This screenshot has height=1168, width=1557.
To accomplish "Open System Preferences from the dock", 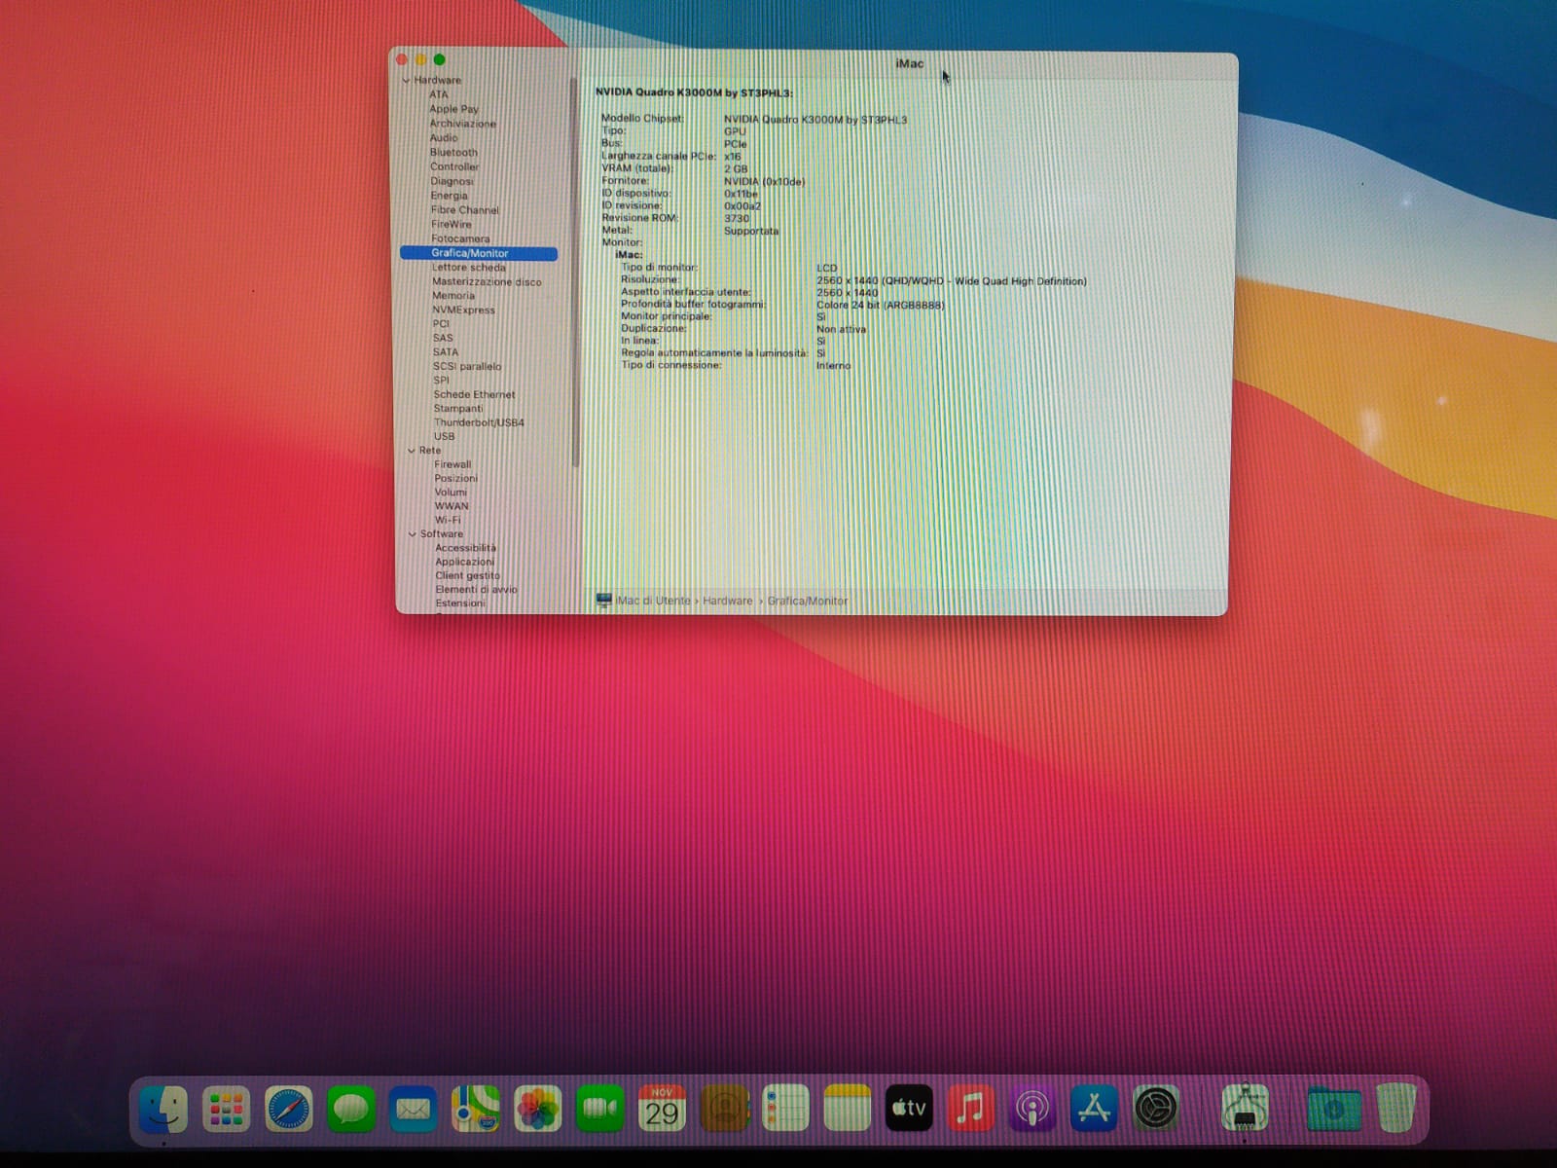I will pyautogui.click(x=1156, y=1109).
